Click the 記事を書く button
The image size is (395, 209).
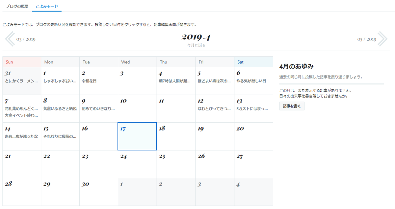point(292,106)
